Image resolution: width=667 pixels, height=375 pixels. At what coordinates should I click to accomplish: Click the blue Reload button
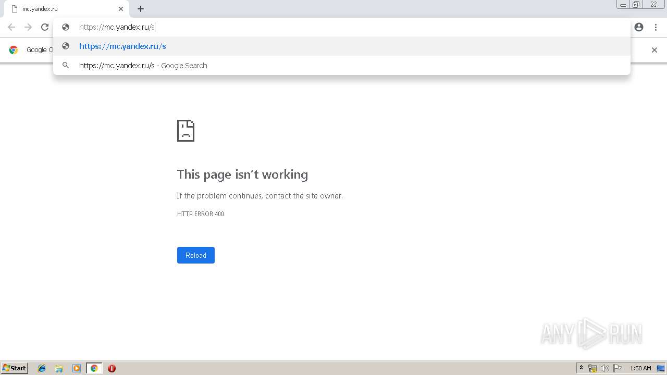point(196,255)
